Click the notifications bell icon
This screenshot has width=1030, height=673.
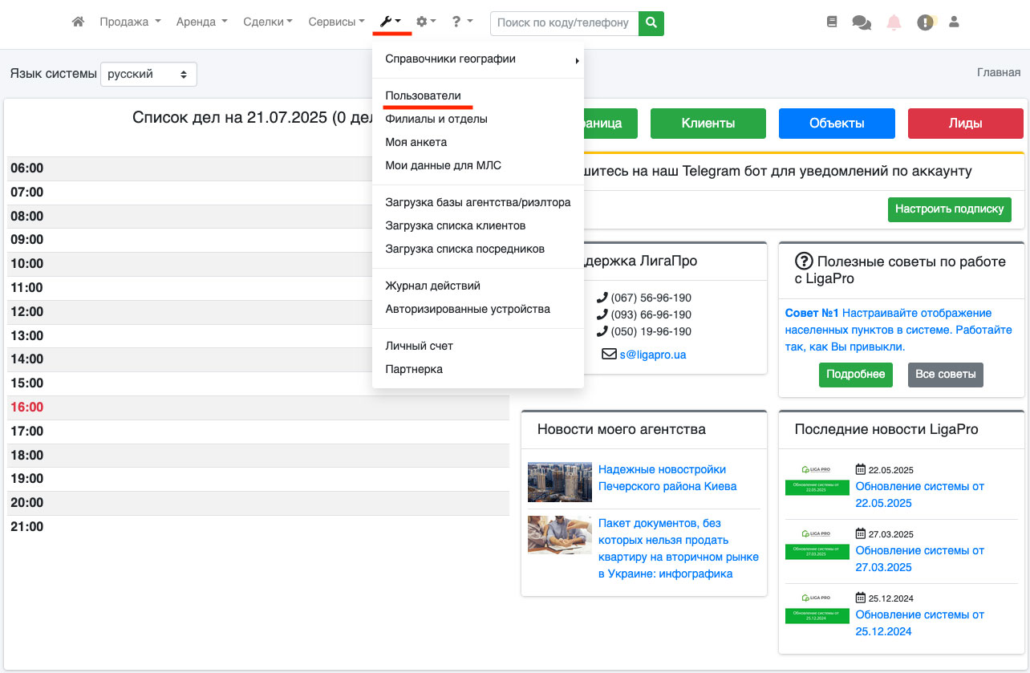click(x=894, y=22)
